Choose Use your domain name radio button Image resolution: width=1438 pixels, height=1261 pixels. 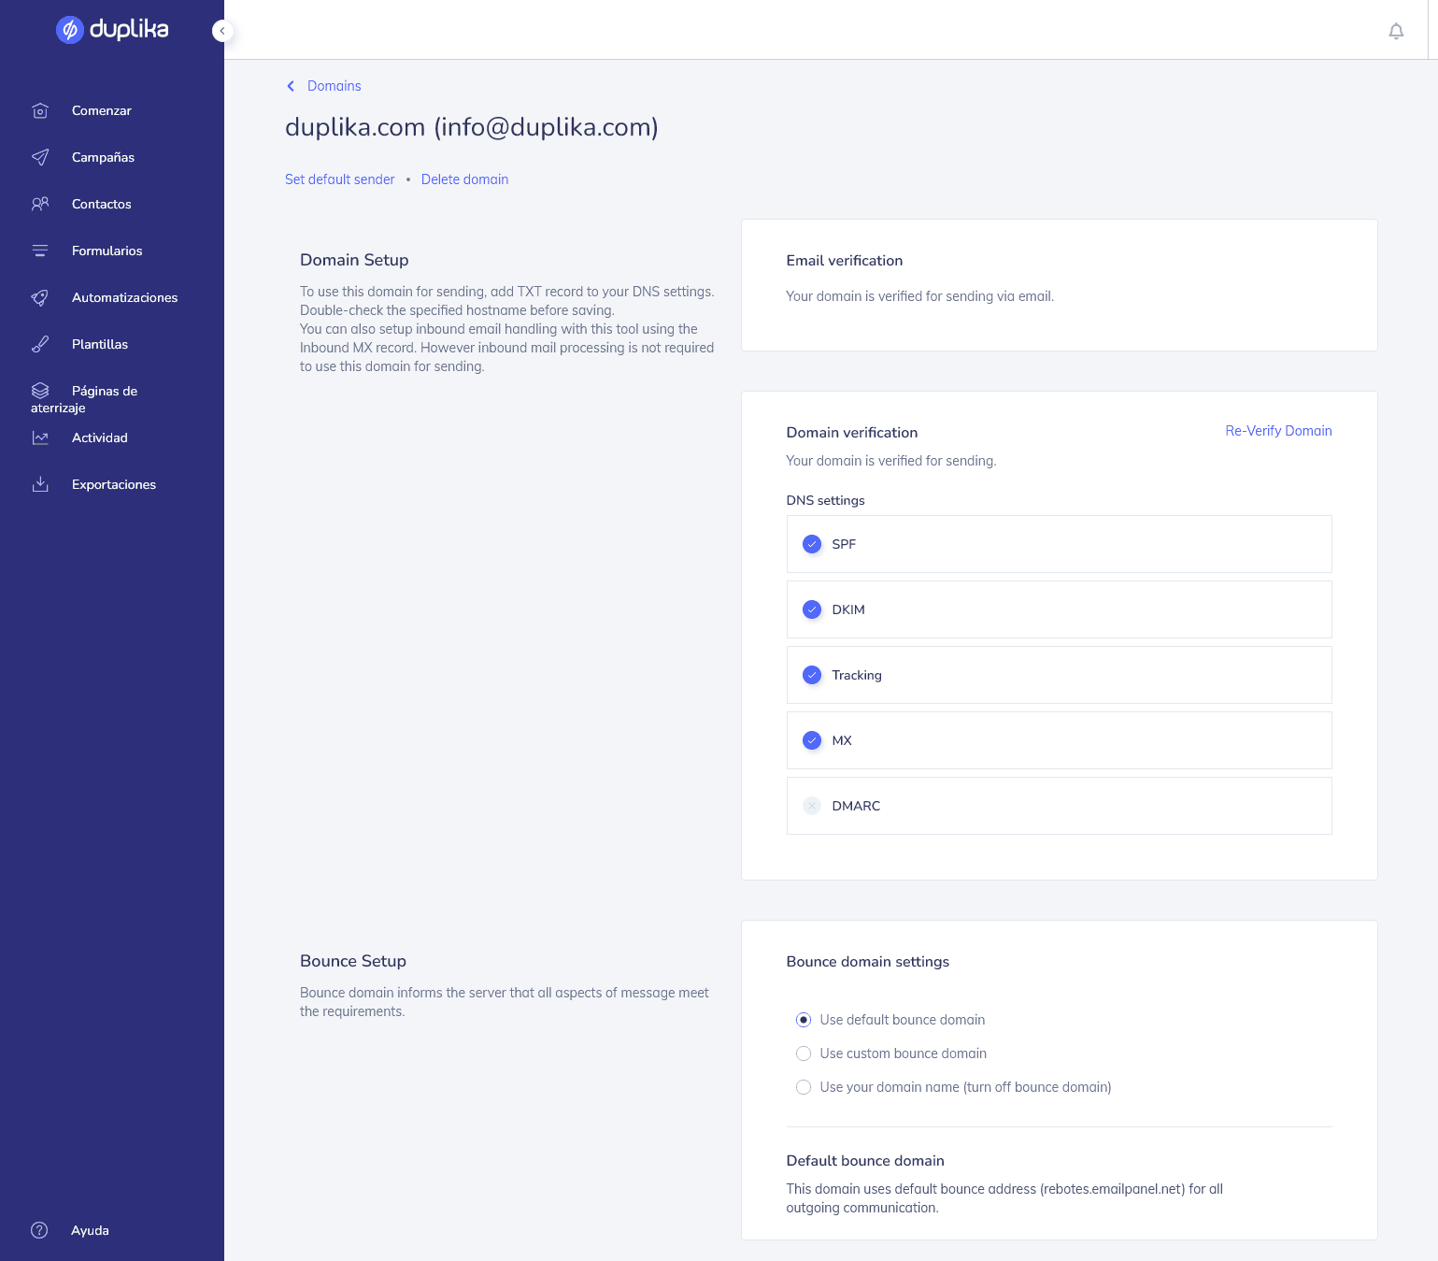tap(804, 1087)
